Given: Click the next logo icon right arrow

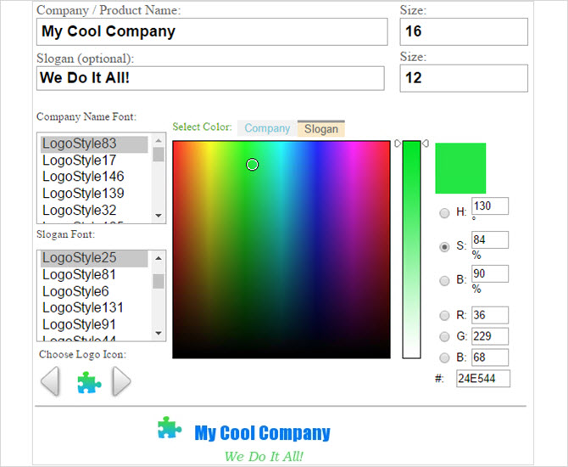Looking at the screenshot, I should 121,381.
